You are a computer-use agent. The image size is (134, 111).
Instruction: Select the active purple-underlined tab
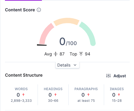coord(23,0)
